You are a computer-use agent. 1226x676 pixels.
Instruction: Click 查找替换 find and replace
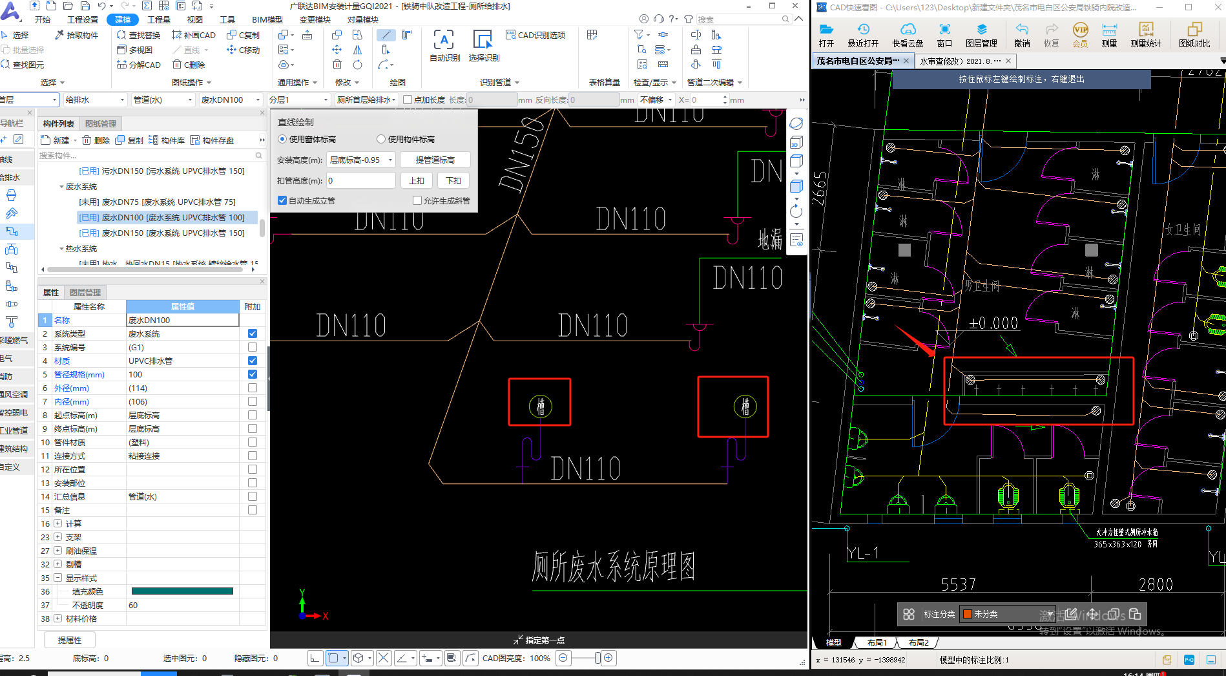pyautogui.click(x=138, y=35)
